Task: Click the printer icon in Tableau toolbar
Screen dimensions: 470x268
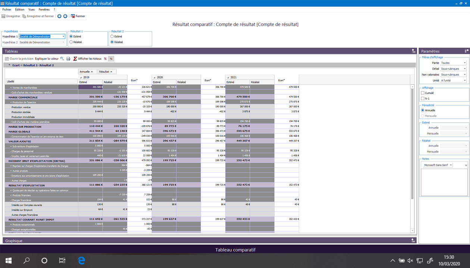Action: [68, 59]
